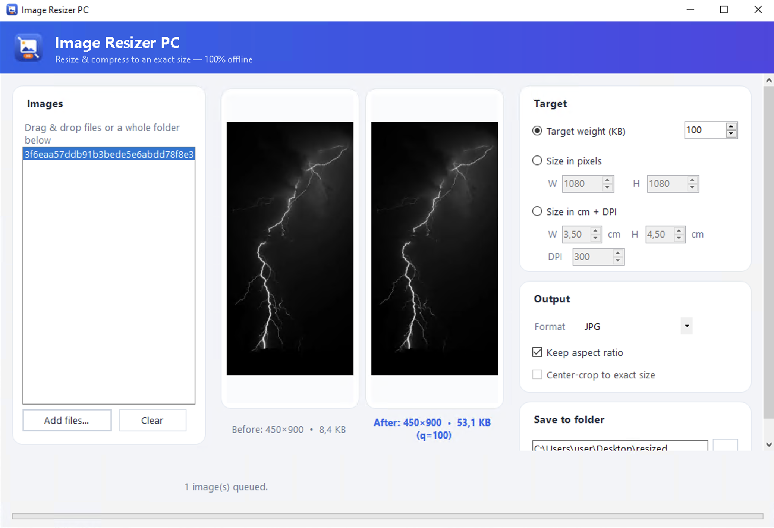The image size is (774, 528).
Task: Click the Before: 450×900 · 8,4 KB text
Action: [x=289, y=430]
